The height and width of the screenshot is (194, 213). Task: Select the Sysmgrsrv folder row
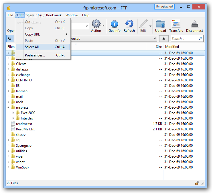tap(105, 145)
